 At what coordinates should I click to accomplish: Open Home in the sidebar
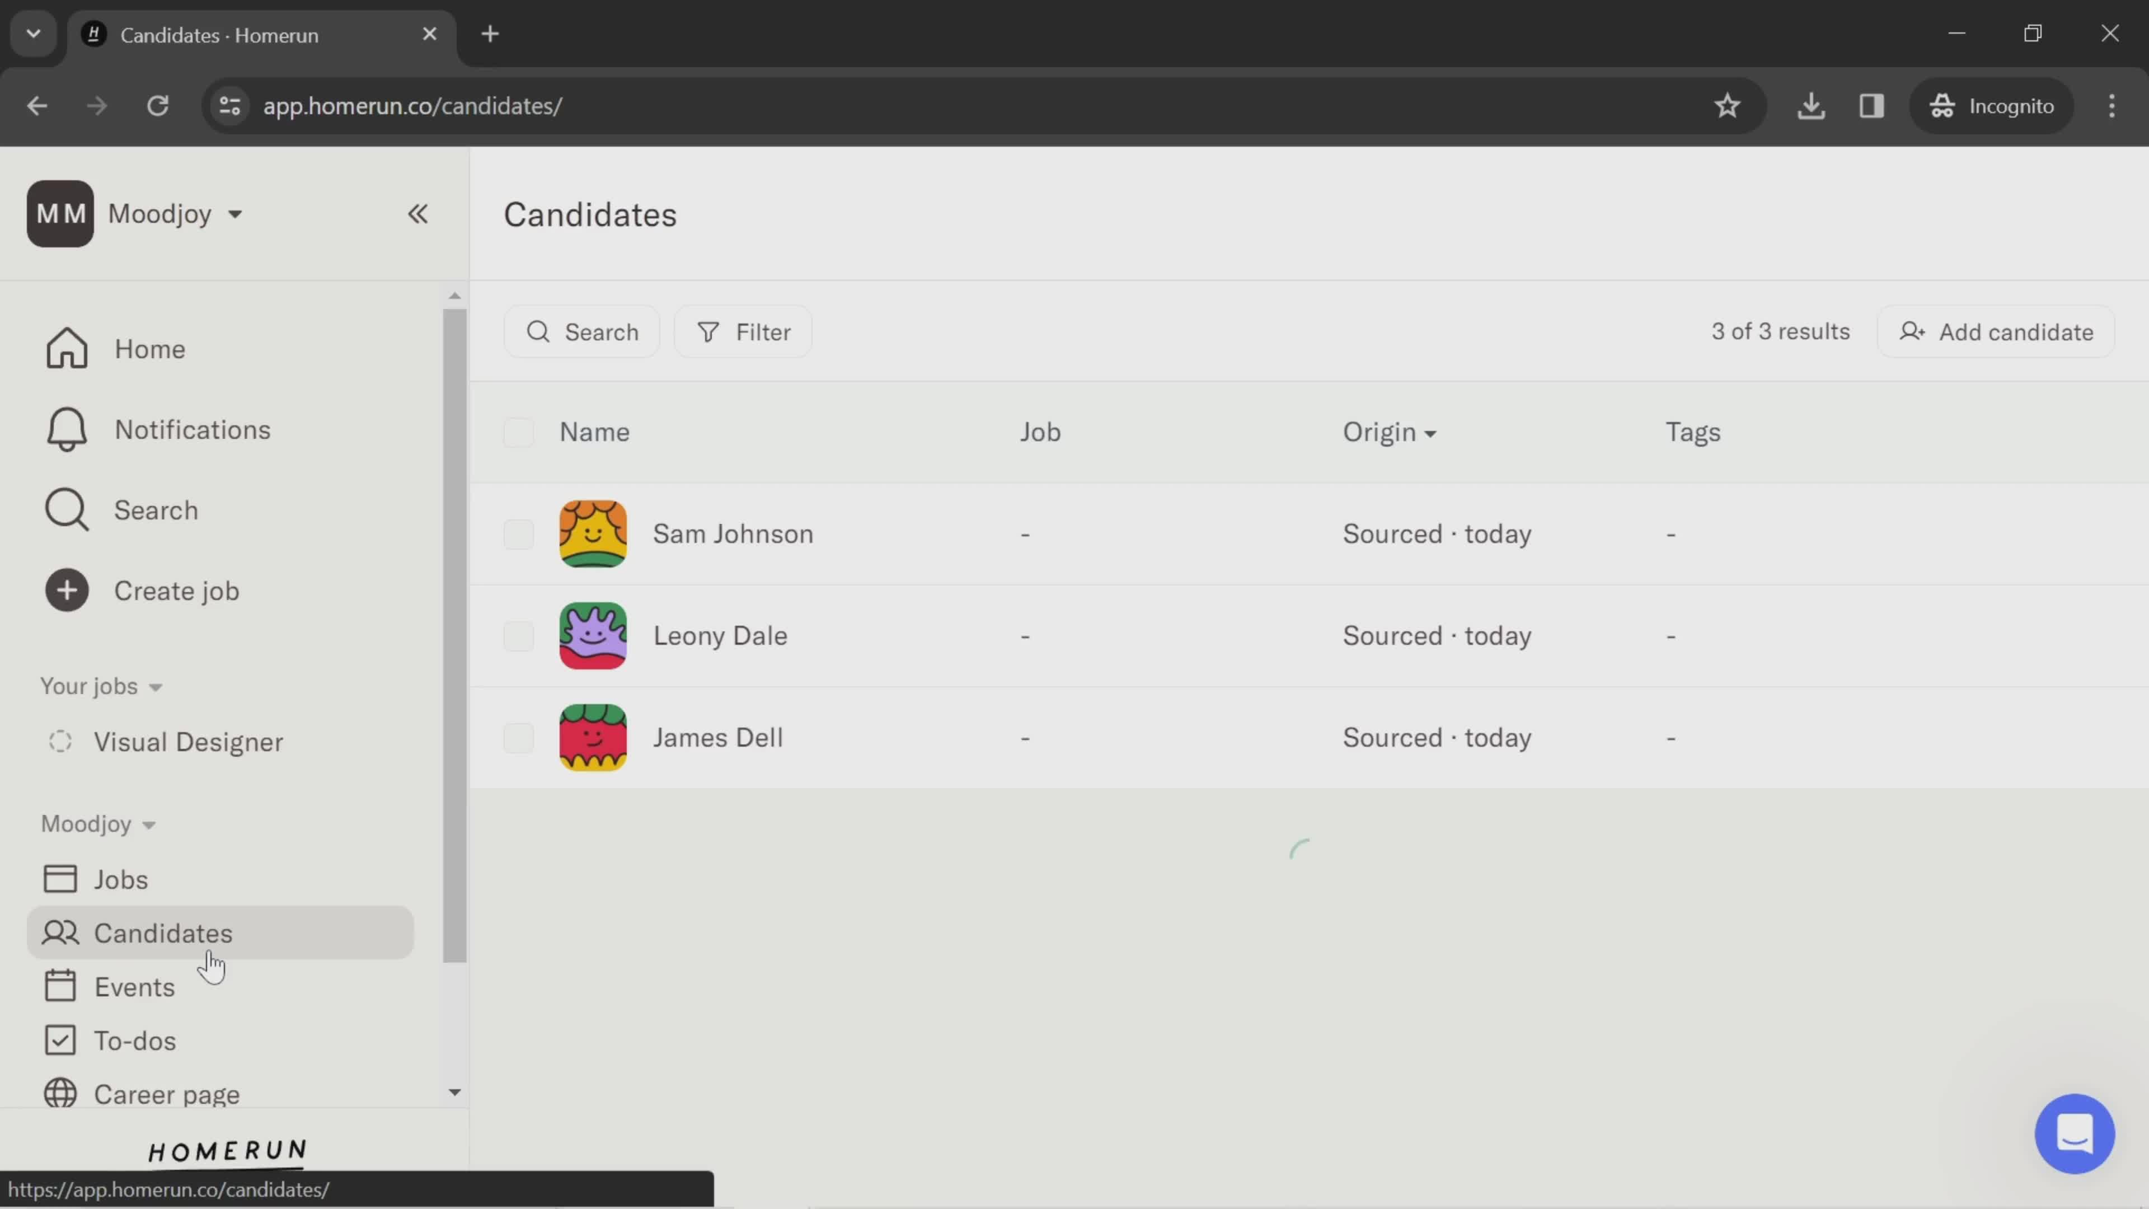(220, 349)
